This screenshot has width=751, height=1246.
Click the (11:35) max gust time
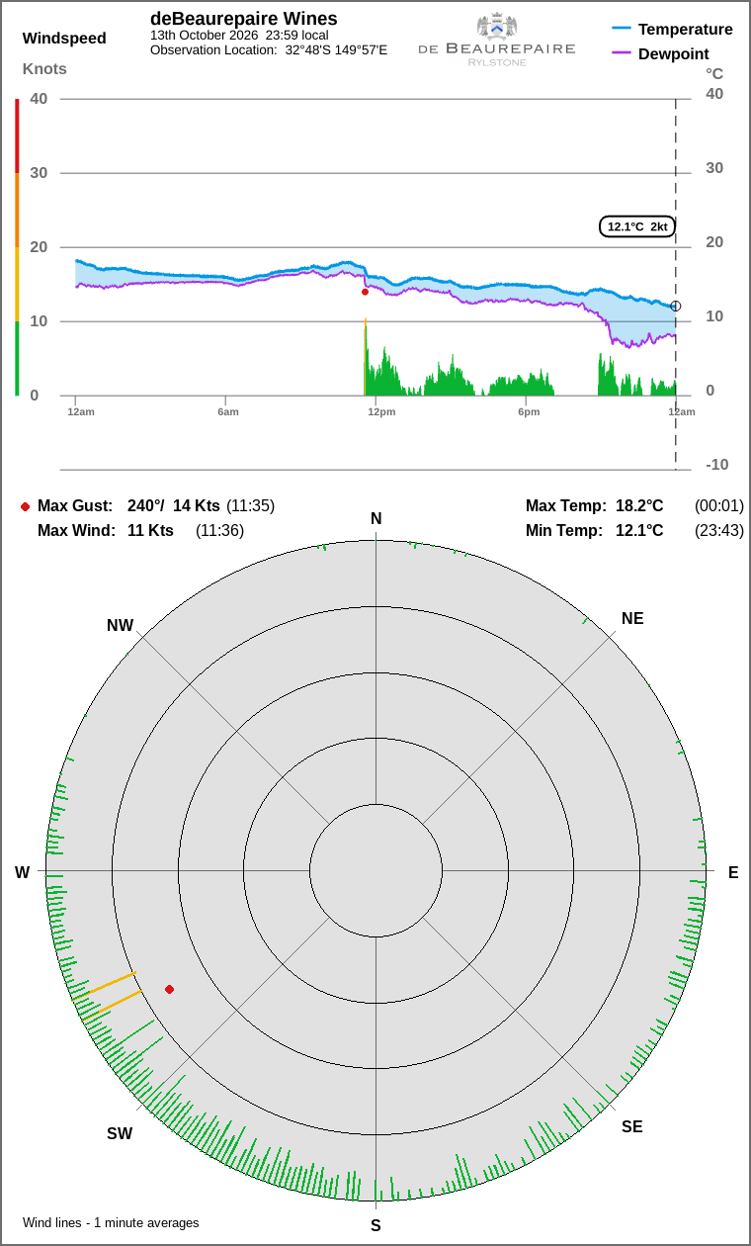[250, 506]
